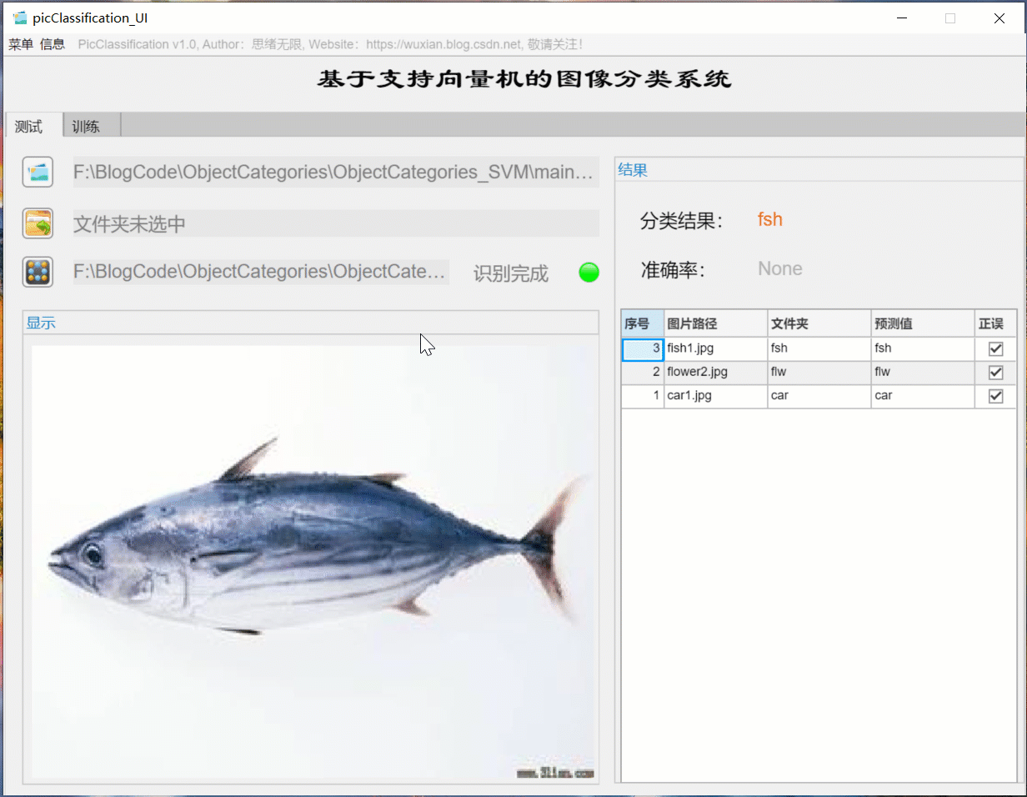The height and width of the screenshot is (797, 1027).
Task: Select the fish1.jpg table cell
Action: pos(716,348)
